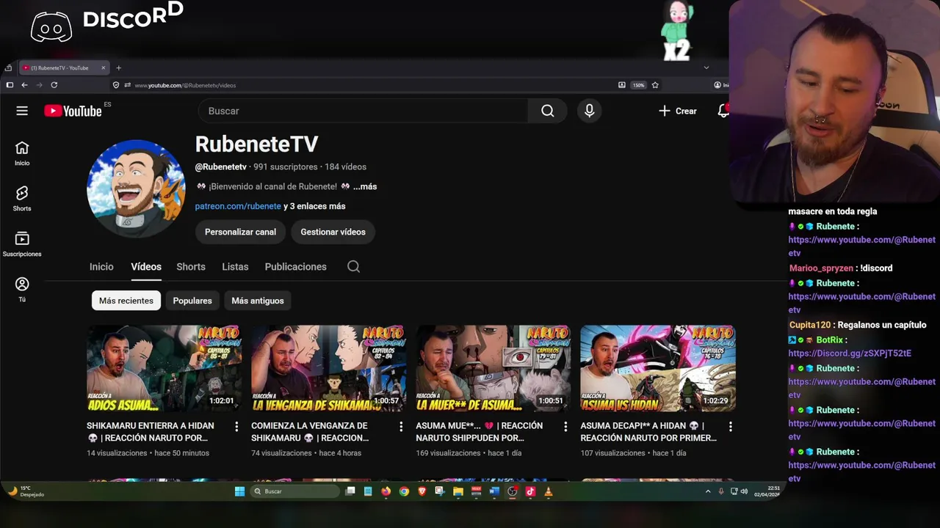Open the patreon.com/rubenete link
940x528 pixels.
pyautogui.click(x=238, y=206)
